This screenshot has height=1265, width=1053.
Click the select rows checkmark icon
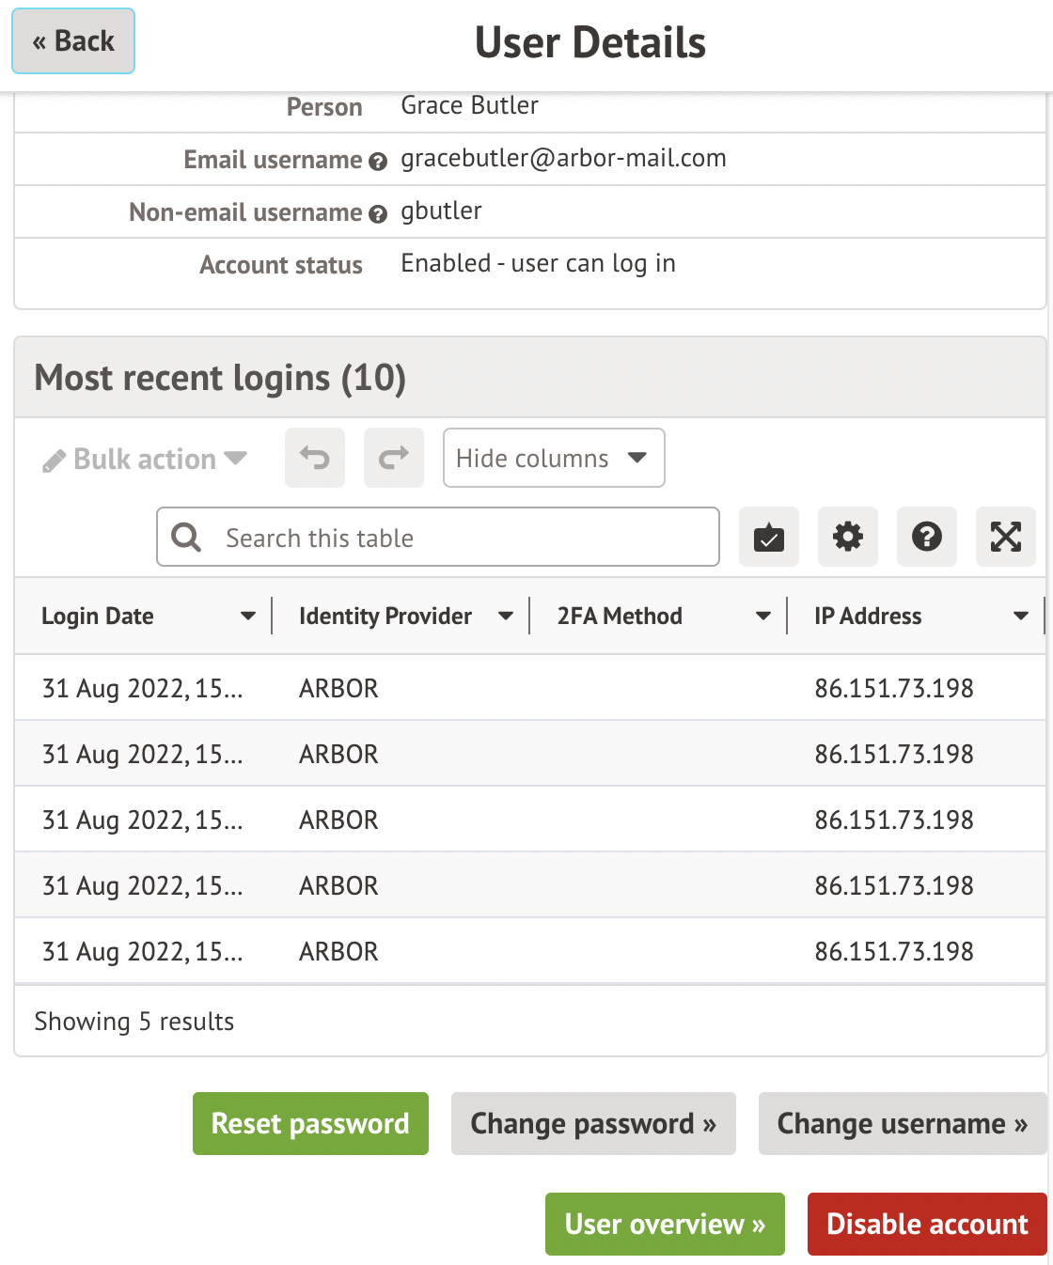(769, 537)
